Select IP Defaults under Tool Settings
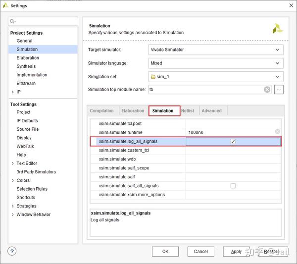The height and width of the screenshot is (264, 297). [27, 121]
